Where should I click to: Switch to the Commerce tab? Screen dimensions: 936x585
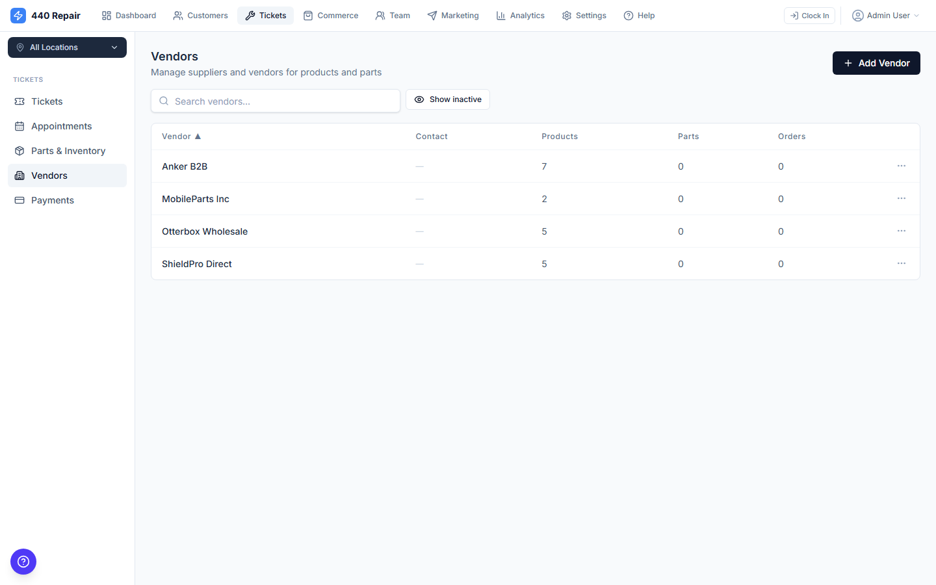coord(331,15)
